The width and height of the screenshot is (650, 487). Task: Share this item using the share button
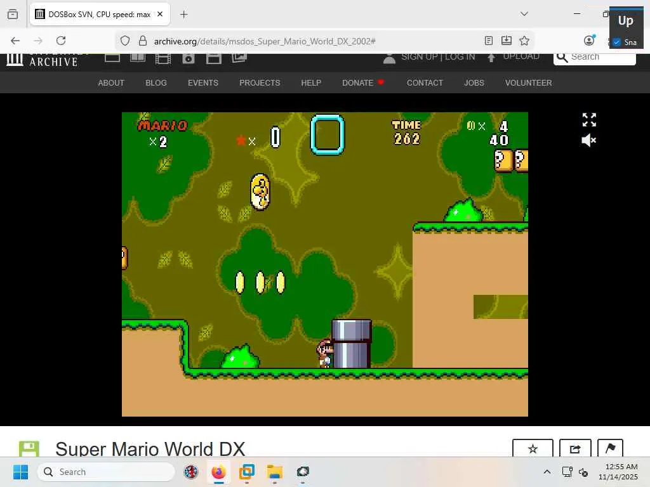pos(575,448)
